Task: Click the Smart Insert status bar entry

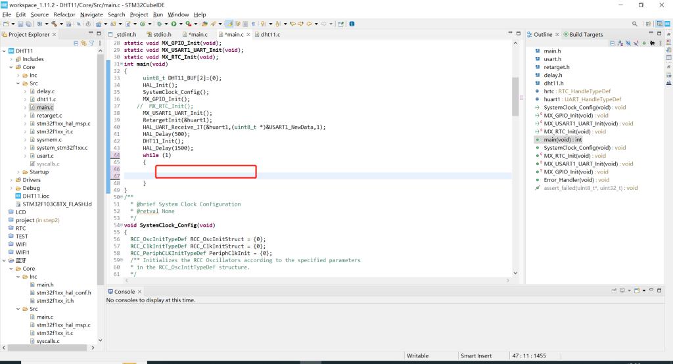Action: 476,356
